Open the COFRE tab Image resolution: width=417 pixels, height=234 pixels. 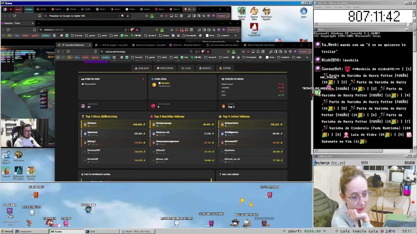click(225, 68)
